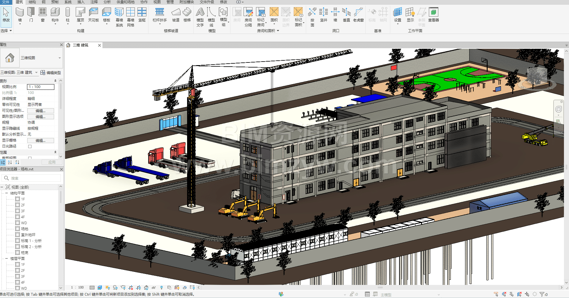The width and height of the screenshot is (569, 298).
Task: Click 编辑 button for 可见性/图形
Action: [x=41, y=111]
